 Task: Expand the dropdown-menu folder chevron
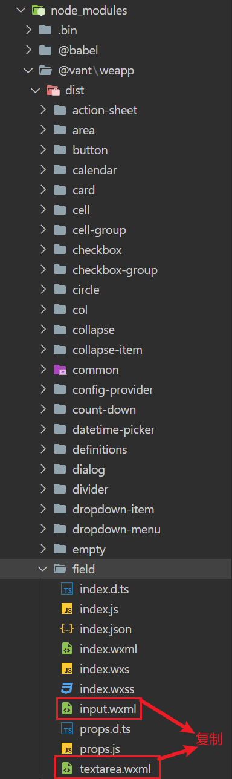[x=43, y=529]
